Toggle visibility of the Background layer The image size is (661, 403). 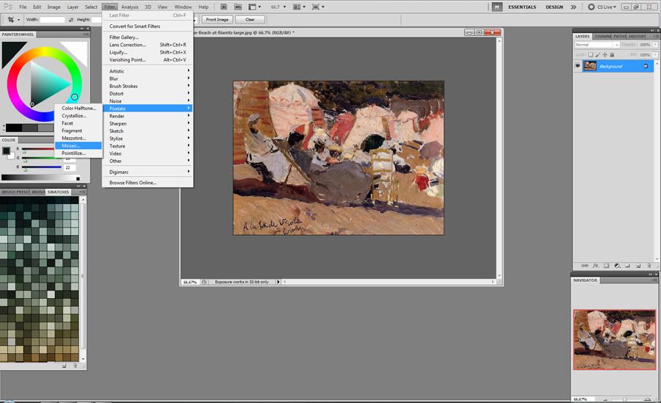coord(577,66)
